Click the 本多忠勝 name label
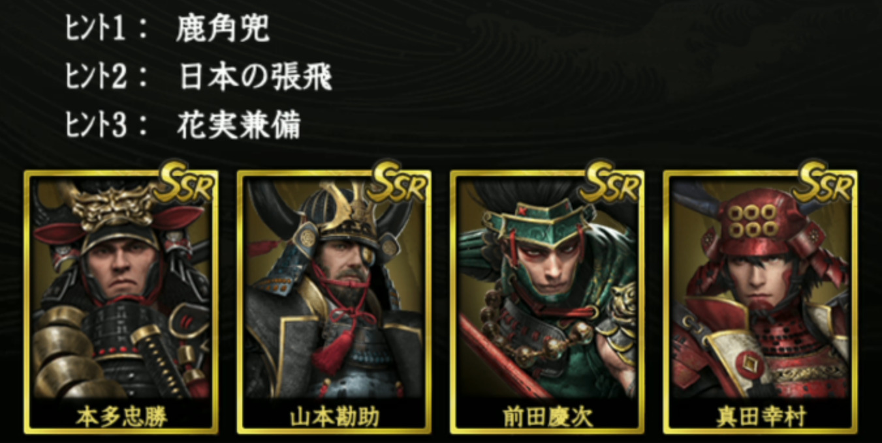The image size is (882, 443). pyautogui.click(x=121, y=416)
